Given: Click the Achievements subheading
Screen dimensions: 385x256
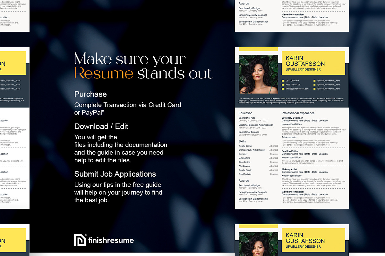Looking at the screenshot, I should coord(289,137).
